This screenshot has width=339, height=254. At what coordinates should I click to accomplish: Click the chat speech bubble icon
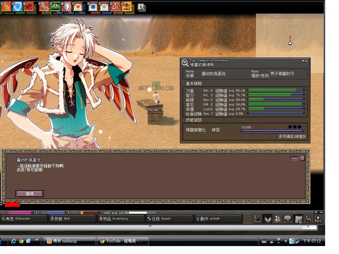[x=288, y=219]
